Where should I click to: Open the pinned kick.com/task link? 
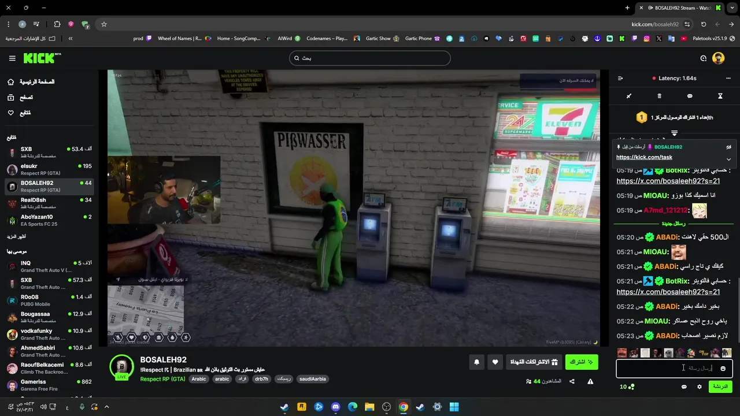tap(644, 157)
